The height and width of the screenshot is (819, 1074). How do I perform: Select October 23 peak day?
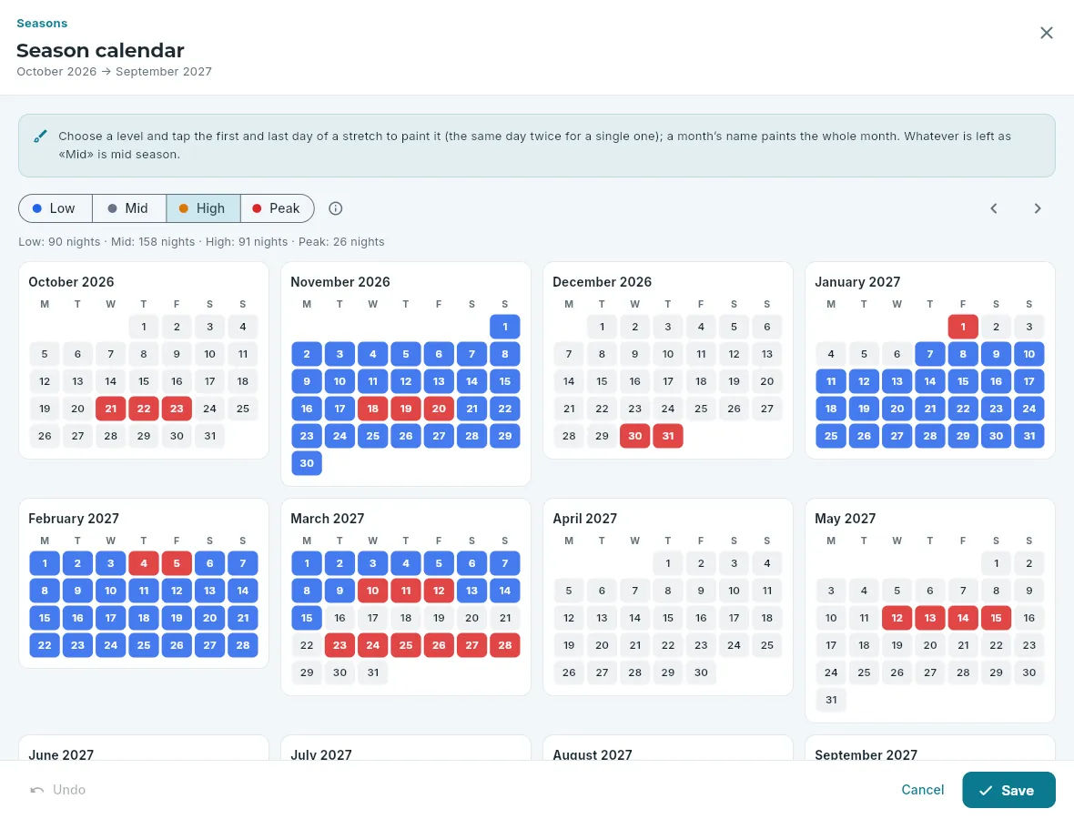177,409
